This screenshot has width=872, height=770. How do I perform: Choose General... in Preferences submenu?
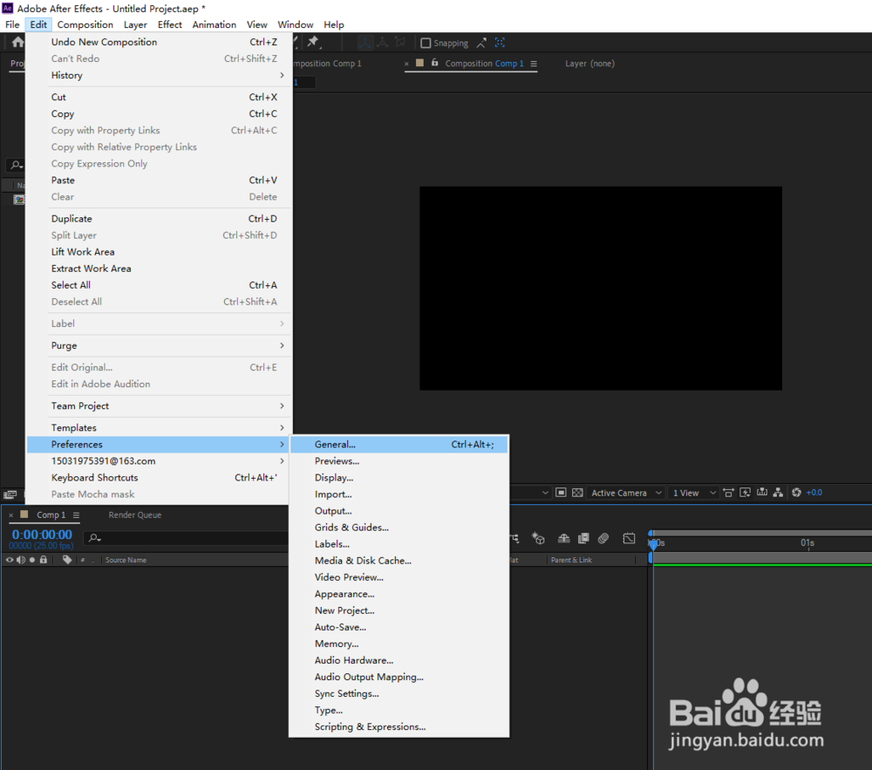(x=399, y=444)
